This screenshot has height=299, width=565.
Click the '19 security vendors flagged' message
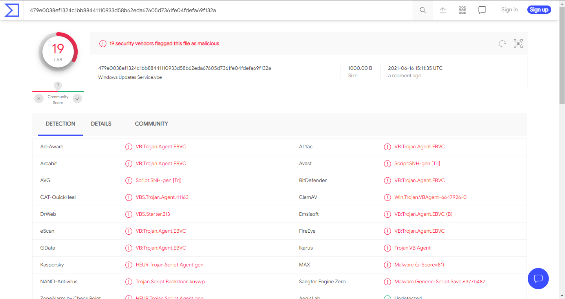pos(164,44)
